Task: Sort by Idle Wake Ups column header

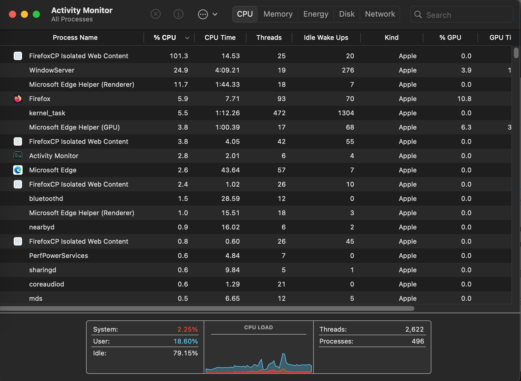Action: tap(326, 37)
